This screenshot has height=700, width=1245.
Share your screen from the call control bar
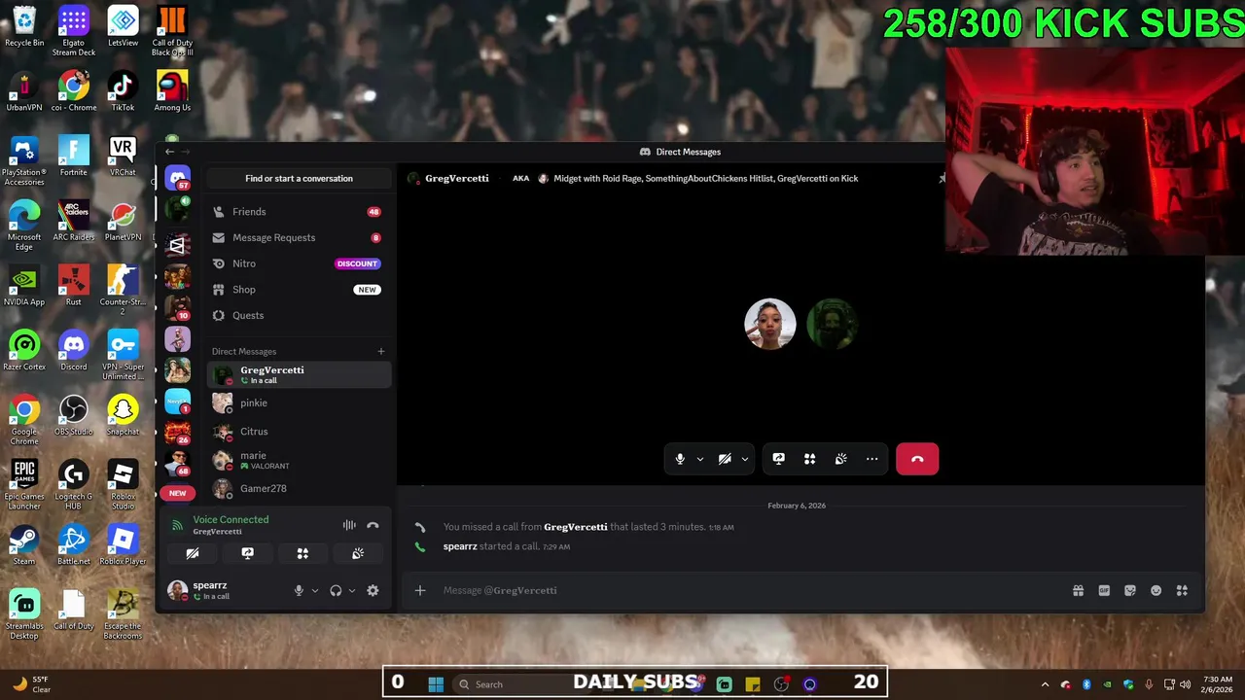click(778, 459)
